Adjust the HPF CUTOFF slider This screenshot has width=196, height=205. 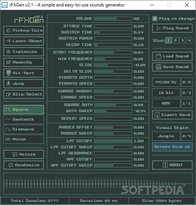[x=113, y=159]
